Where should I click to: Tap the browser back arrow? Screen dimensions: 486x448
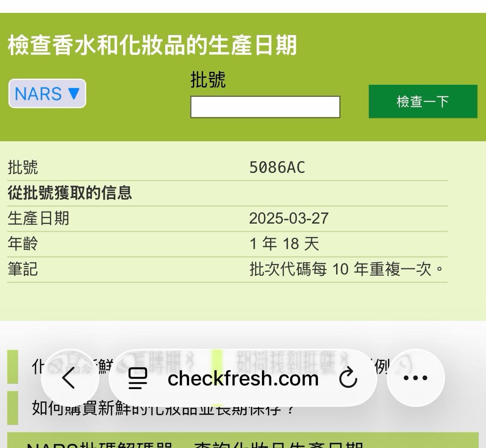tap(69, 378)
